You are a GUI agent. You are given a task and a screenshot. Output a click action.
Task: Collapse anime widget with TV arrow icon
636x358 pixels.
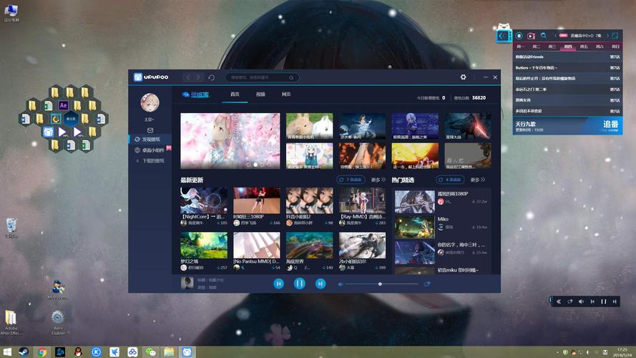(x=504, y=36)
